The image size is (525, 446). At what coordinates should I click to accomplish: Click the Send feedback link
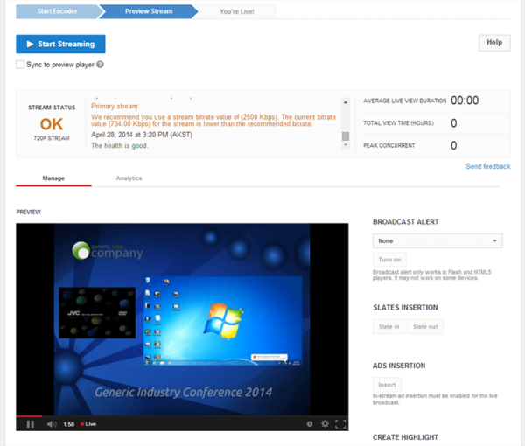pyautogui.click(x=488, y=166)
